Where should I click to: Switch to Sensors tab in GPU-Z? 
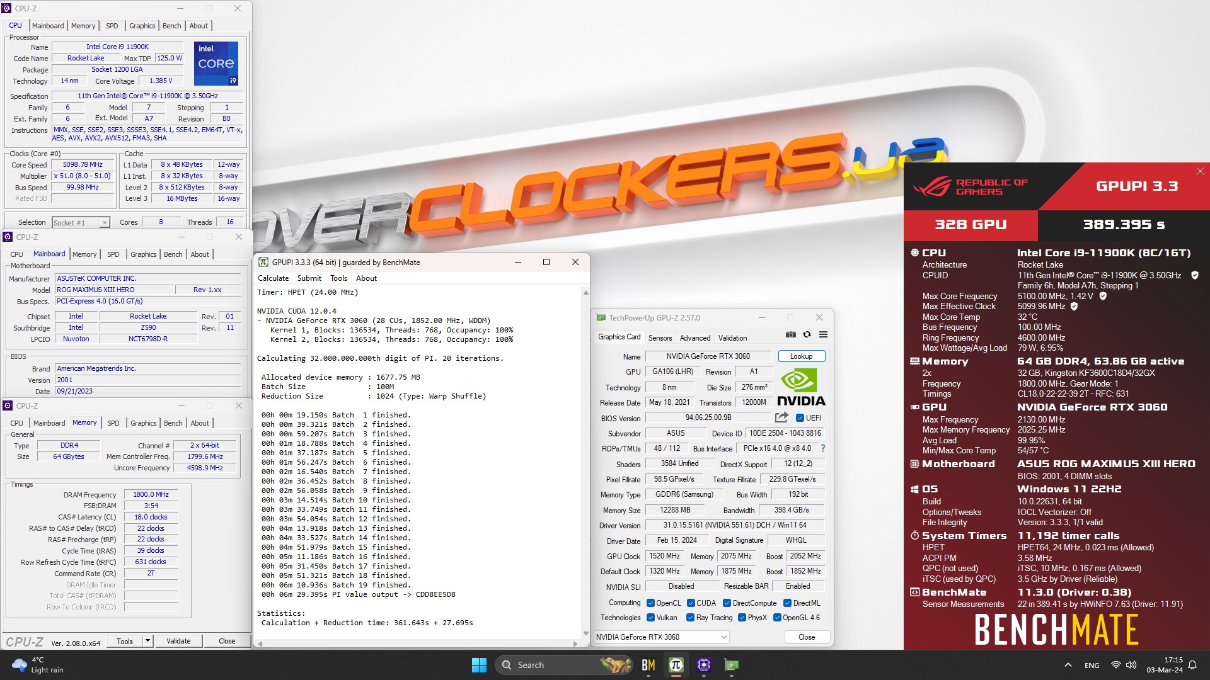pyautogui.click(x=660, y=338)
